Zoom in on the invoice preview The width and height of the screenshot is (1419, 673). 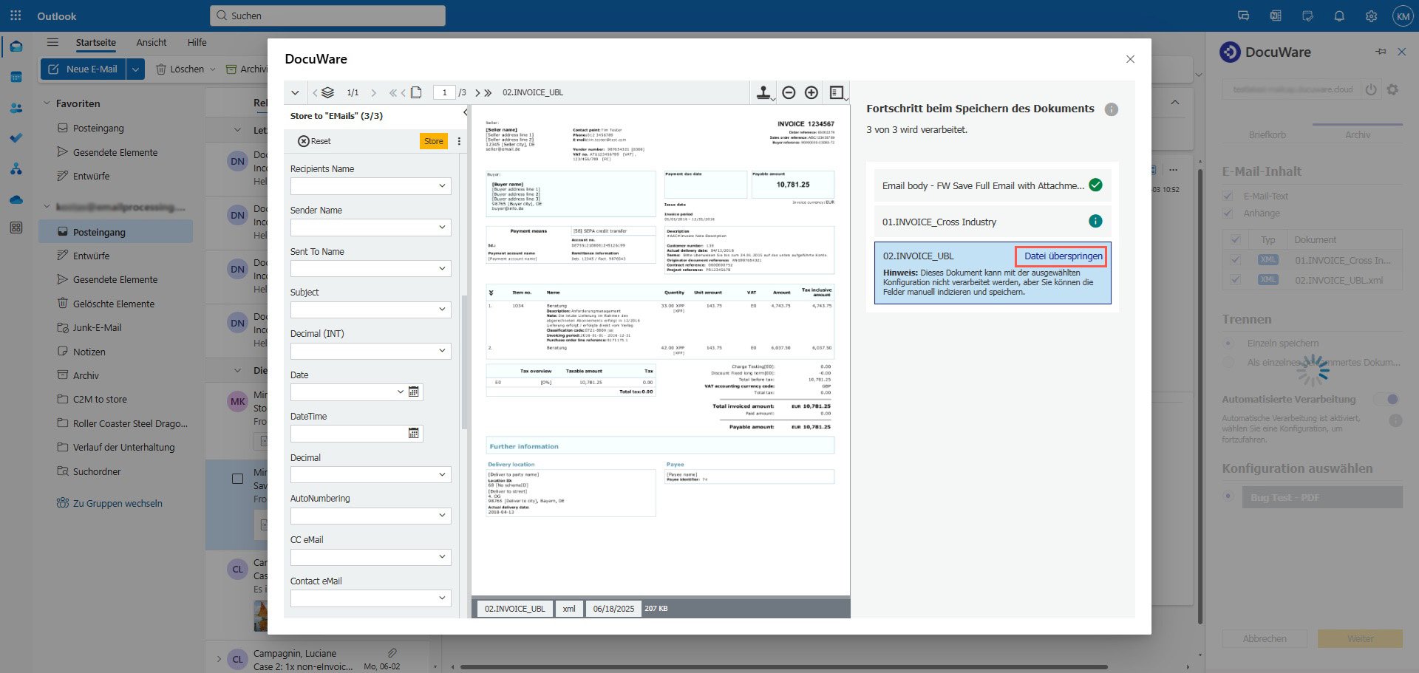coord(811,92)
